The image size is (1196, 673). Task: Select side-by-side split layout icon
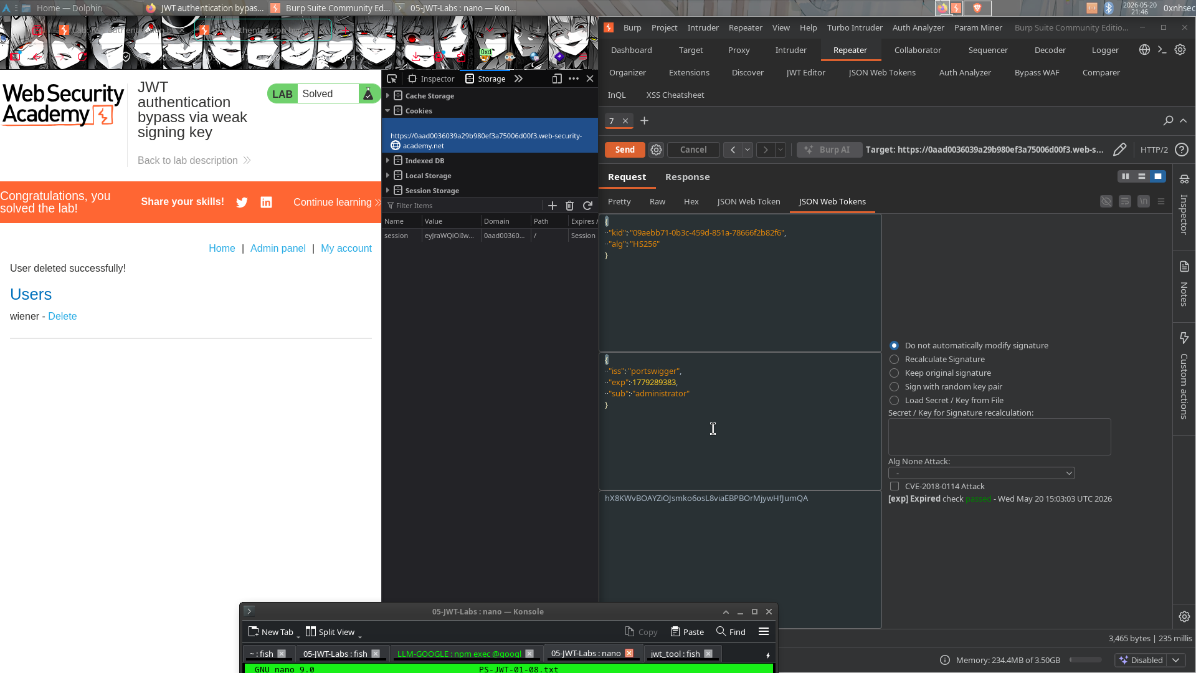click(x=1126, y=176)
